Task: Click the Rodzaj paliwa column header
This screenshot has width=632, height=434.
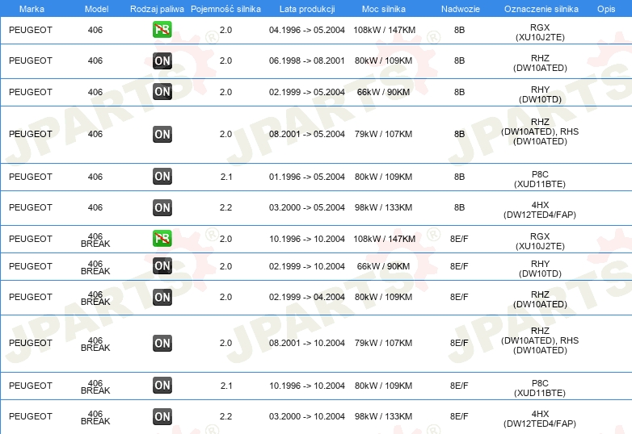Action: tap(157, 9)
